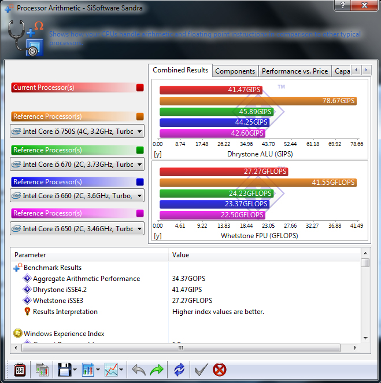Click the Processor Arithmetic module icon

(x=26, y=38)
